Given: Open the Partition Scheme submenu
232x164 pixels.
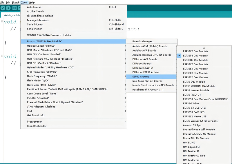Looking at the screenshot, I should pyautogui.click(x=67, y=89).
